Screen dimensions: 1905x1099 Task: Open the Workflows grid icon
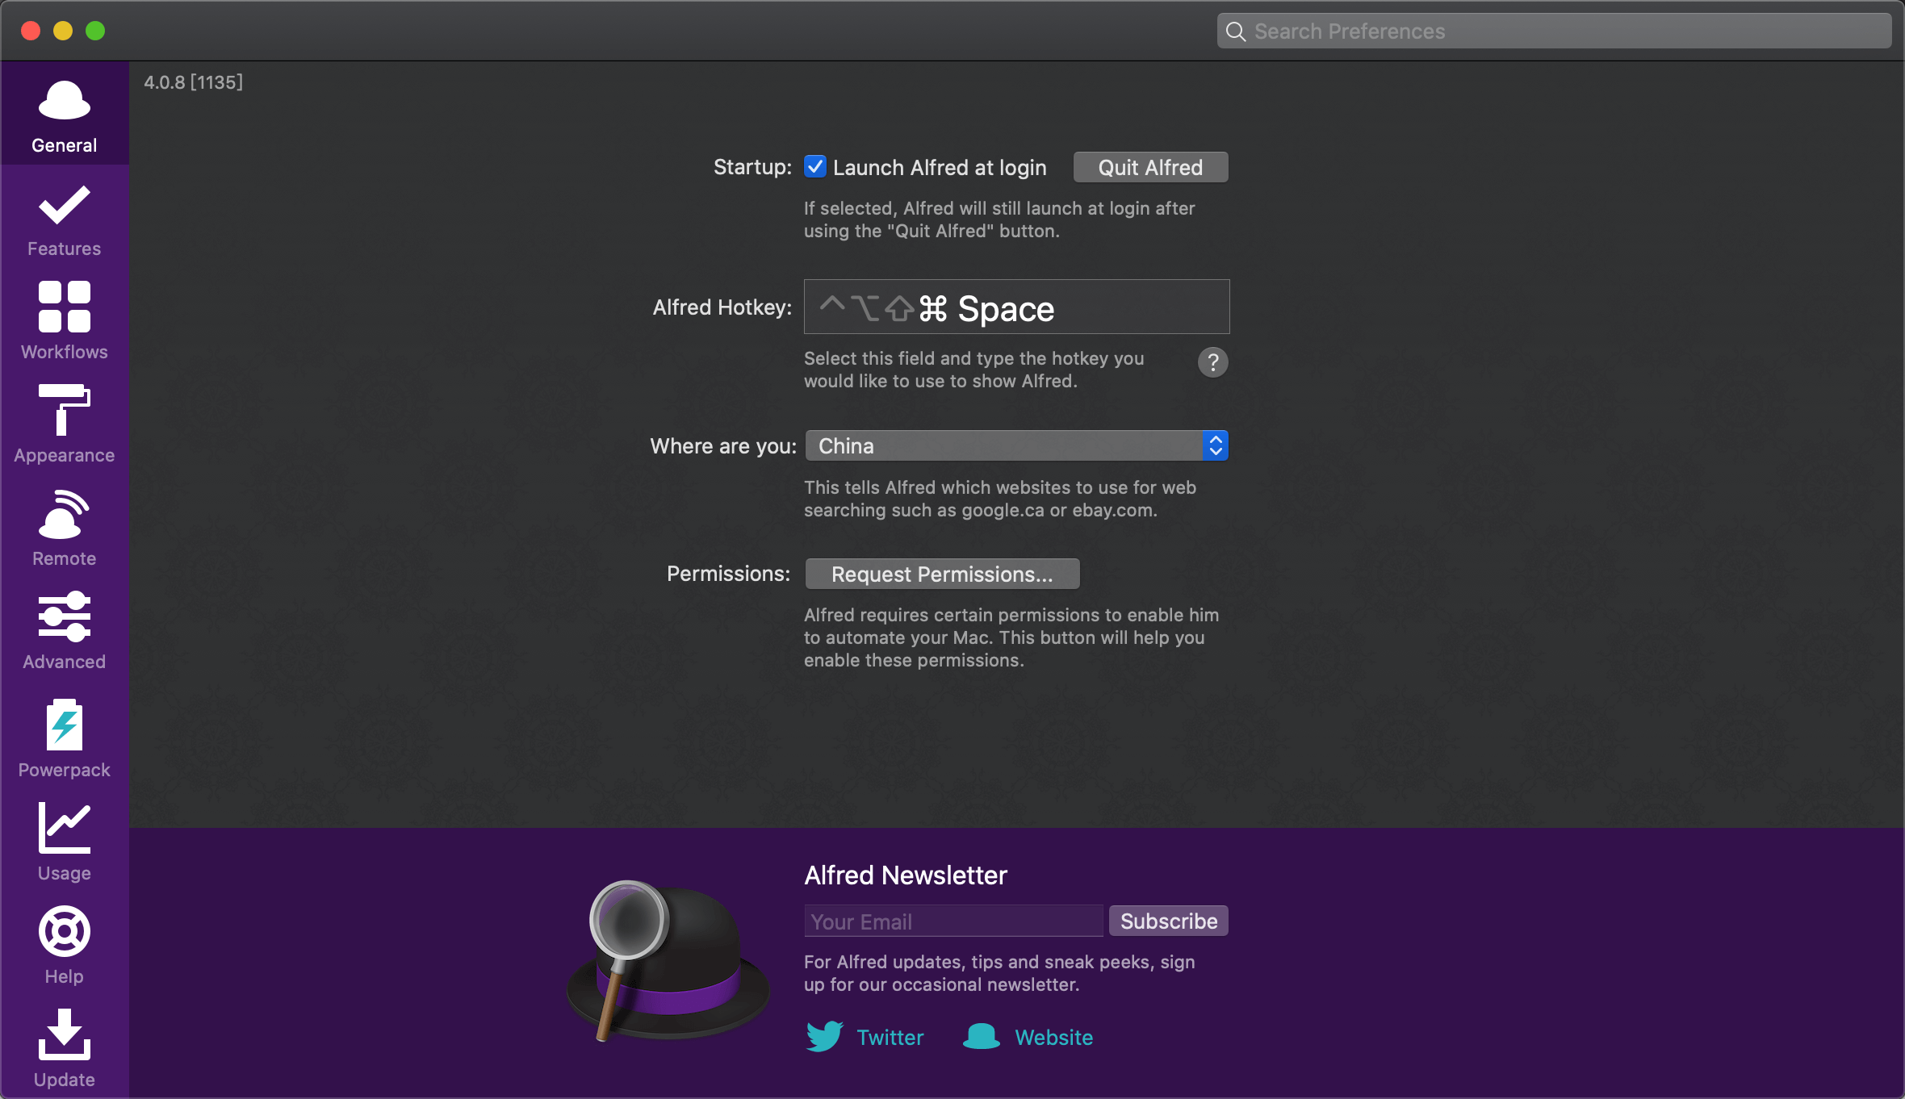[x=65, y=307]
